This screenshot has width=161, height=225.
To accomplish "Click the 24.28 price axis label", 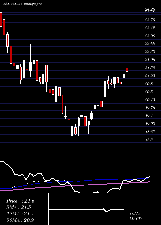I will coord(150,9).
